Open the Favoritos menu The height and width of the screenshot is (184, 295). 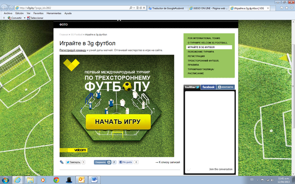[x=38, y=13]
